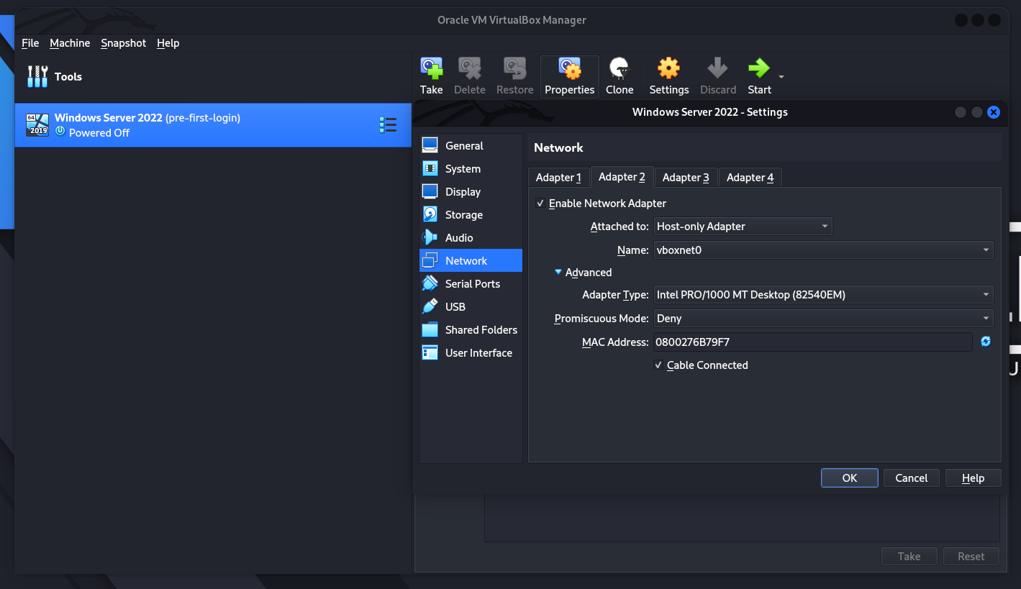
Task: Open the Adapter Type dropdown
Action: click(x=823, y=295)
